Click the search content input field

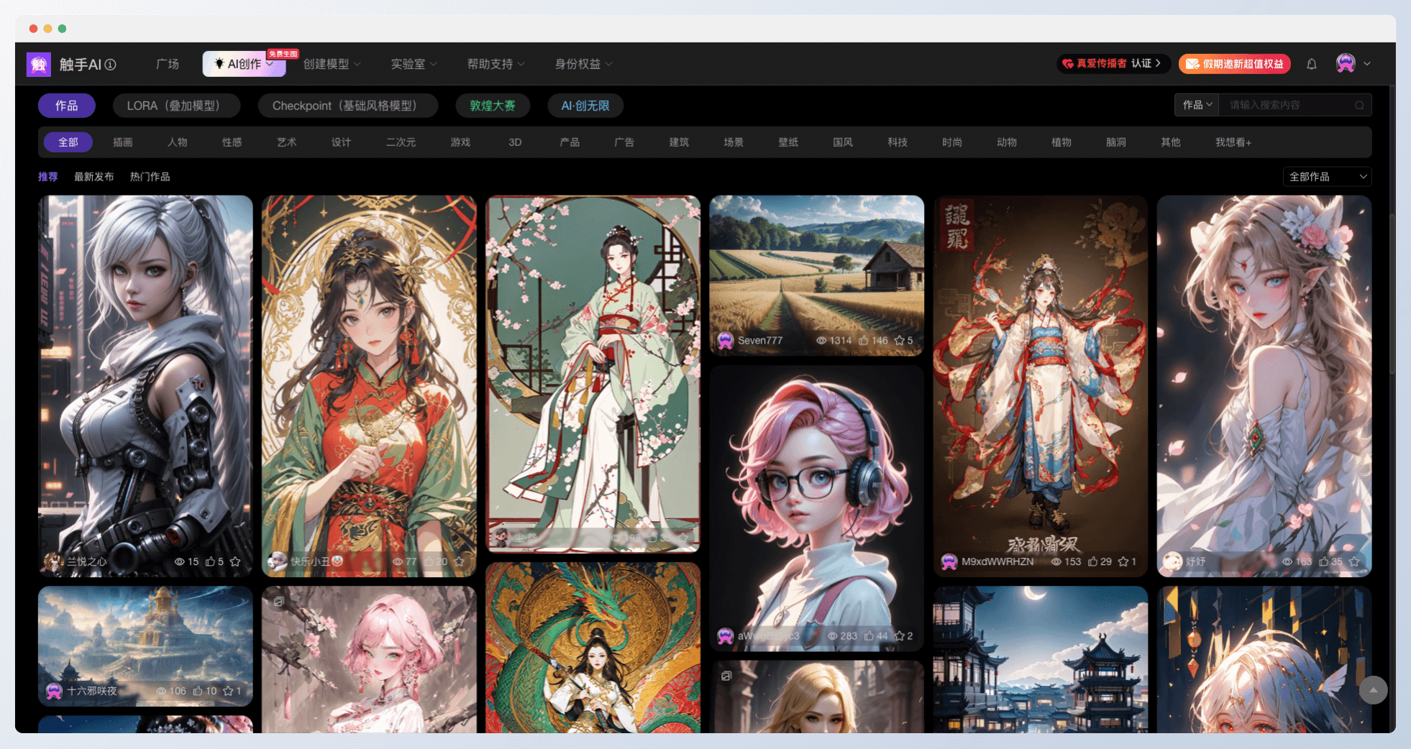tap(1287, 106)
